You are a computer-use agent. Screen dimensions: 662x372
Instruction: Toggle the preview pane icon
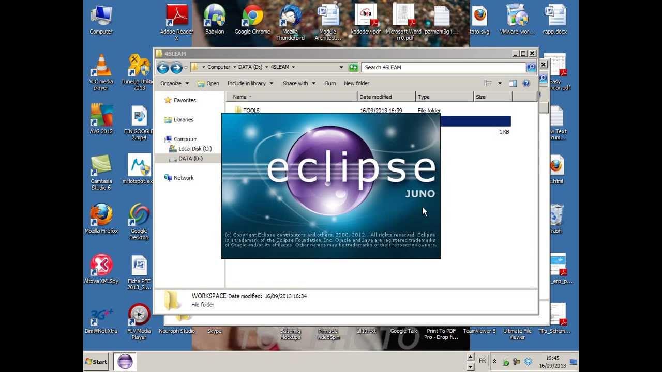[513, 83]
